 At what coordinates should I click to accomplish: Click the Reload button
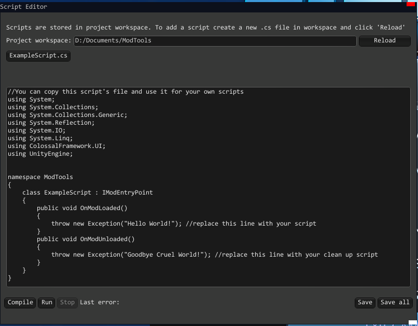point(384,41)
